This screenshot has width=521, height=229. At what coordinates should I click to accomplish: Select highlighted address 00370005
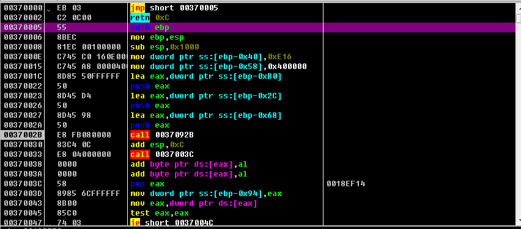(x=23, y=27)
